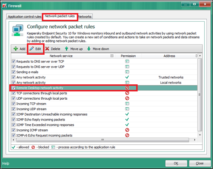
Task: Select the Network packet rules tab
Action: (60, 16)
